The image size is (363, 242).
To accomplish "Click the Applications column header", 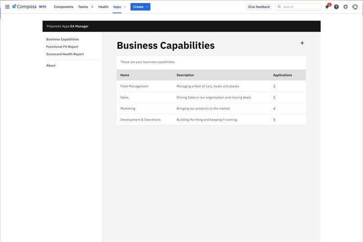I will point(282,75).
